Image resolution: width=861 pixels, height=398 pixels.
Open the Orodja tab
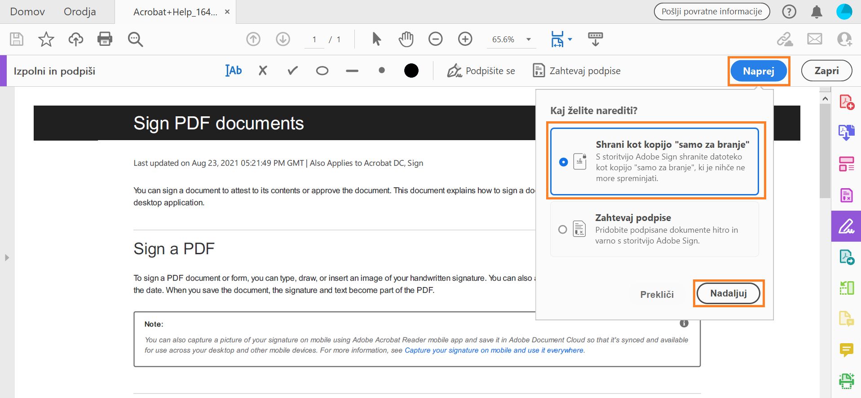tap(79, 12)
